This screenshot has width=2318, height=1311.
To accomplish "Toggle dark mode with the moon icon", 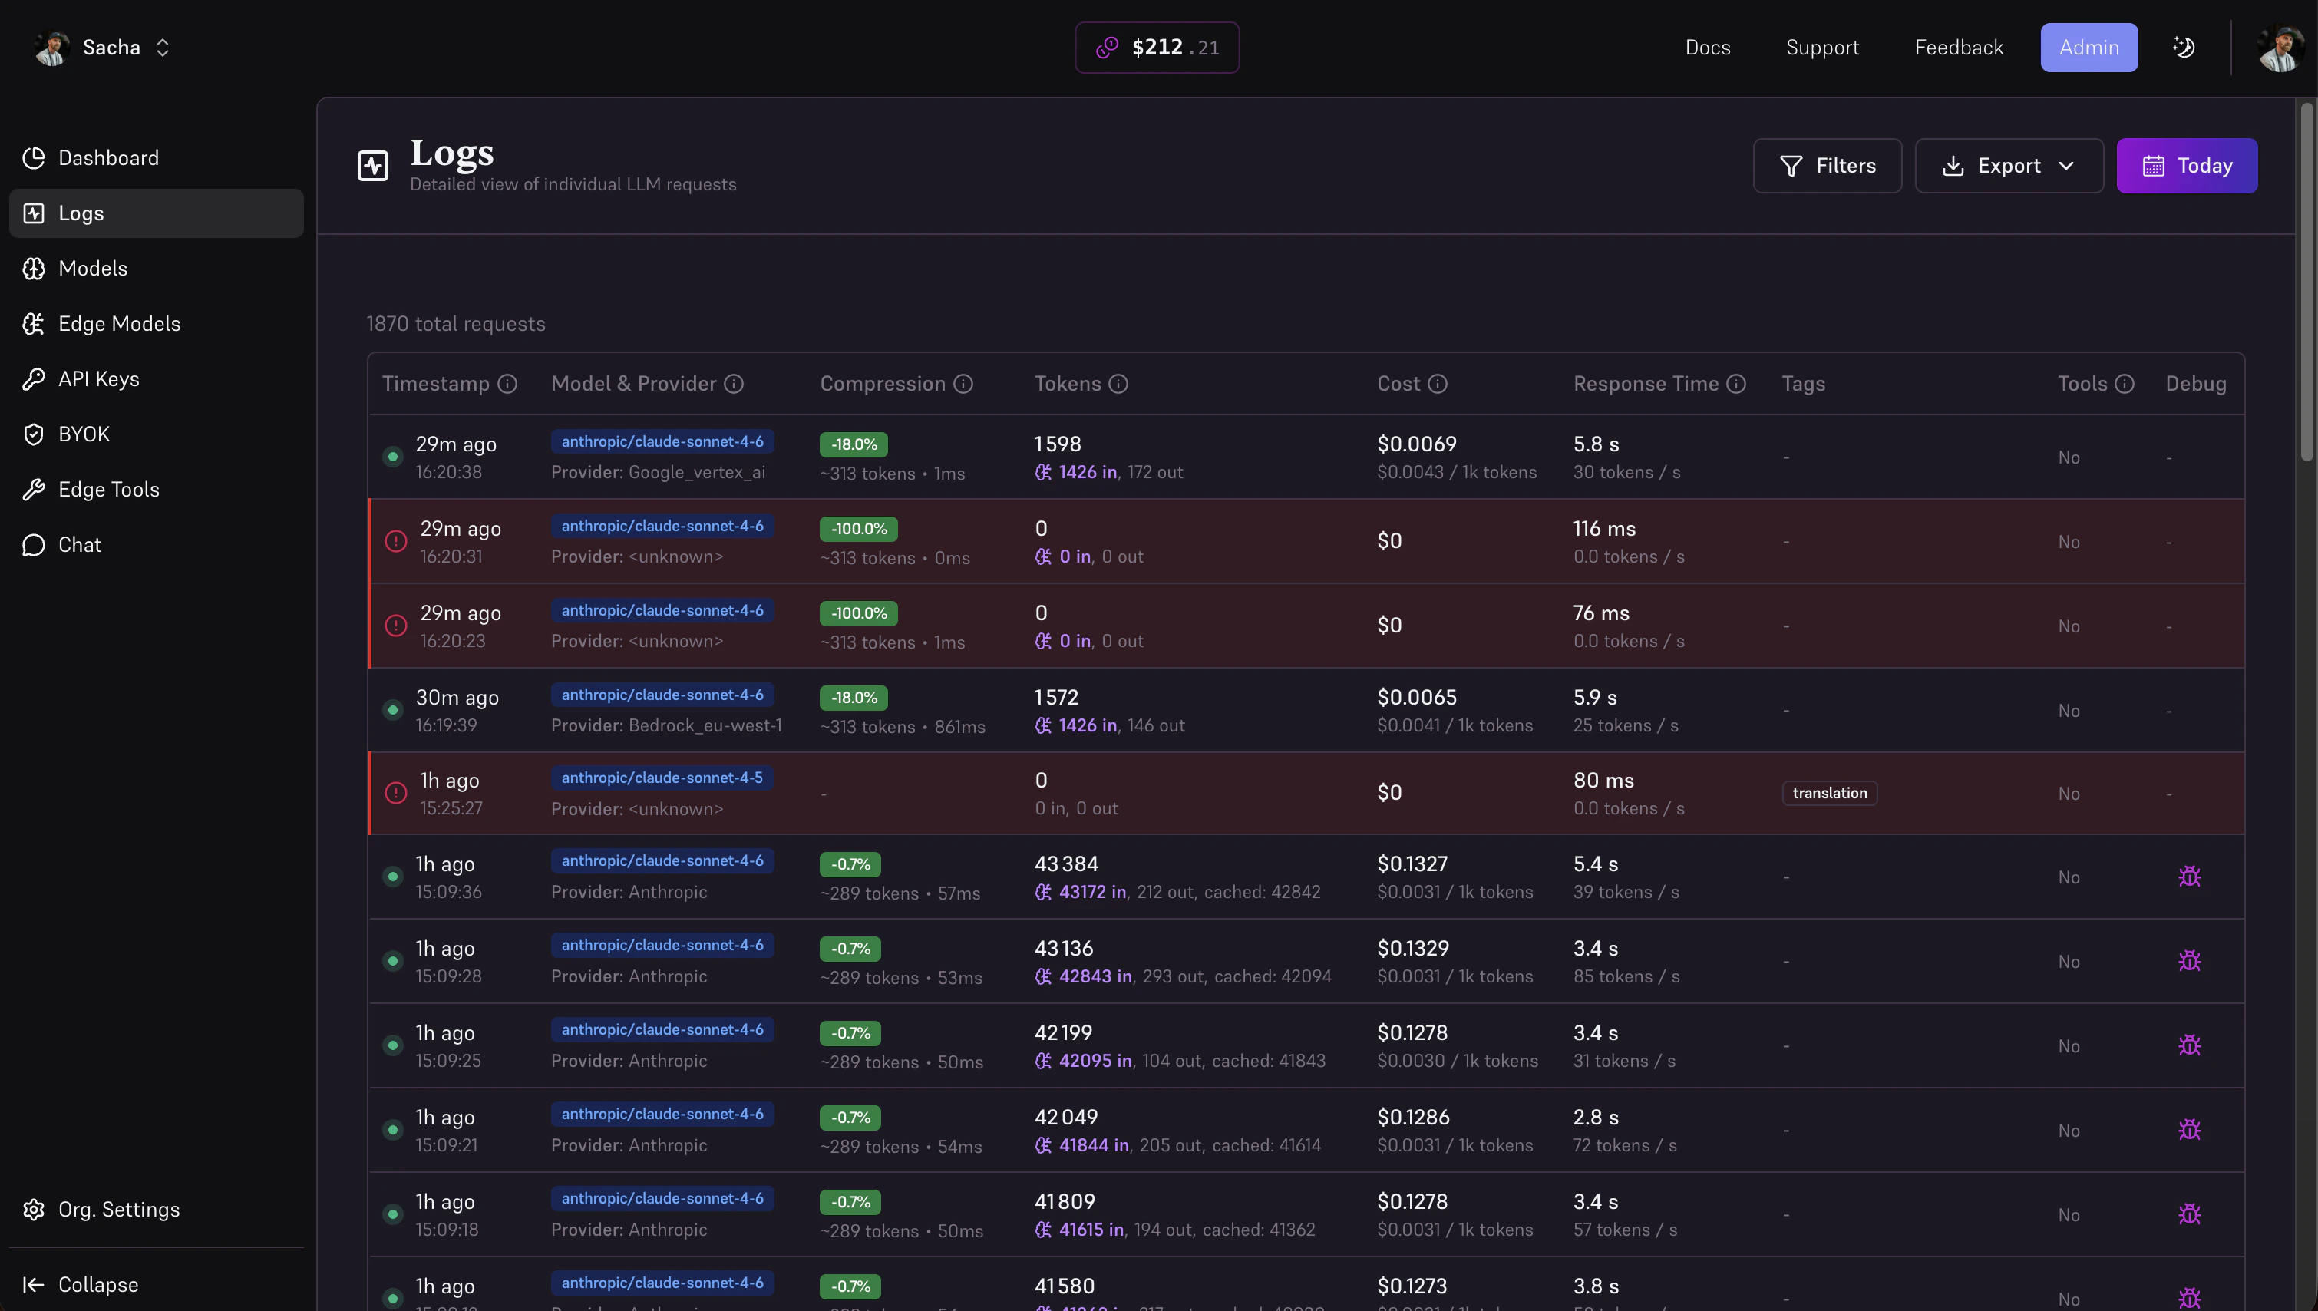I will coord(2184,47).
